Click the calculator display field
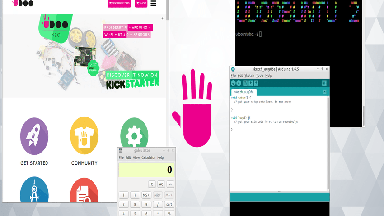The width and height of the screenshot is (384, 216). click(146, 170)
